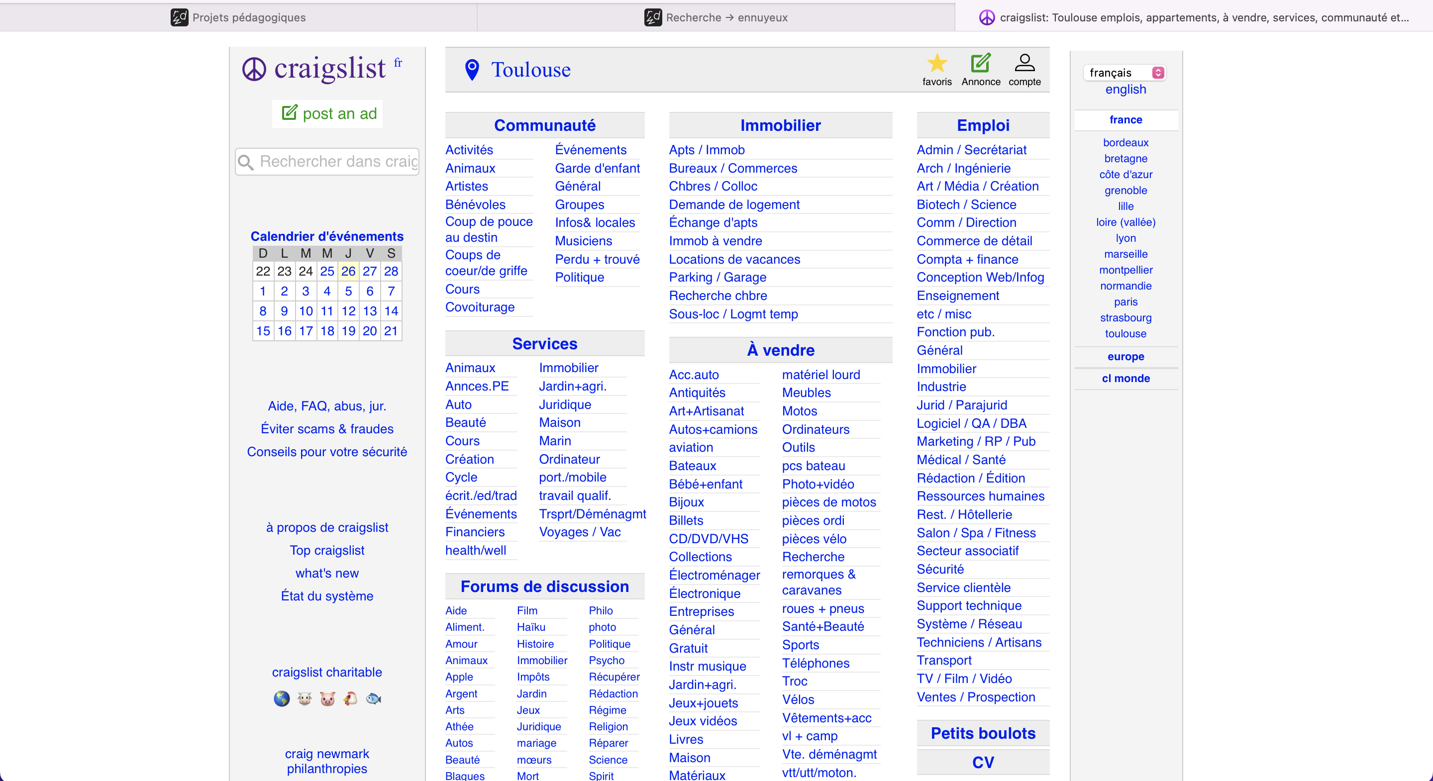
Task: Open the français language dropdown
Action: (1125, 73)
